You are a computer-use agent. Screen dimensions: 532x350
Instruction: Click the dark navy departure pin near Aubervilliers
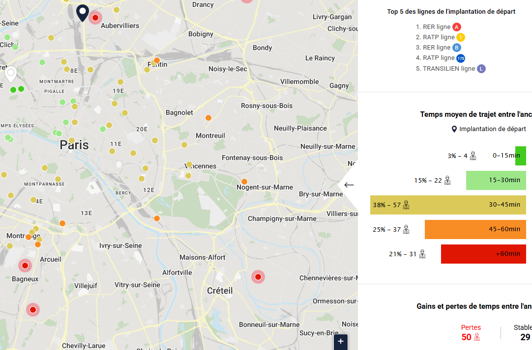point(83,12)
